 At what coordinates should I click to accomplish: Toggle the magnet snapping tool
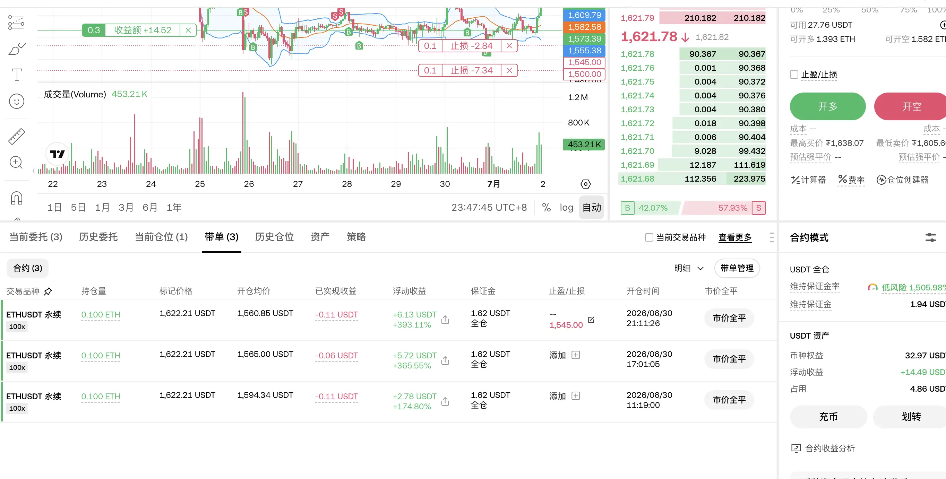(x=17, y=198)
